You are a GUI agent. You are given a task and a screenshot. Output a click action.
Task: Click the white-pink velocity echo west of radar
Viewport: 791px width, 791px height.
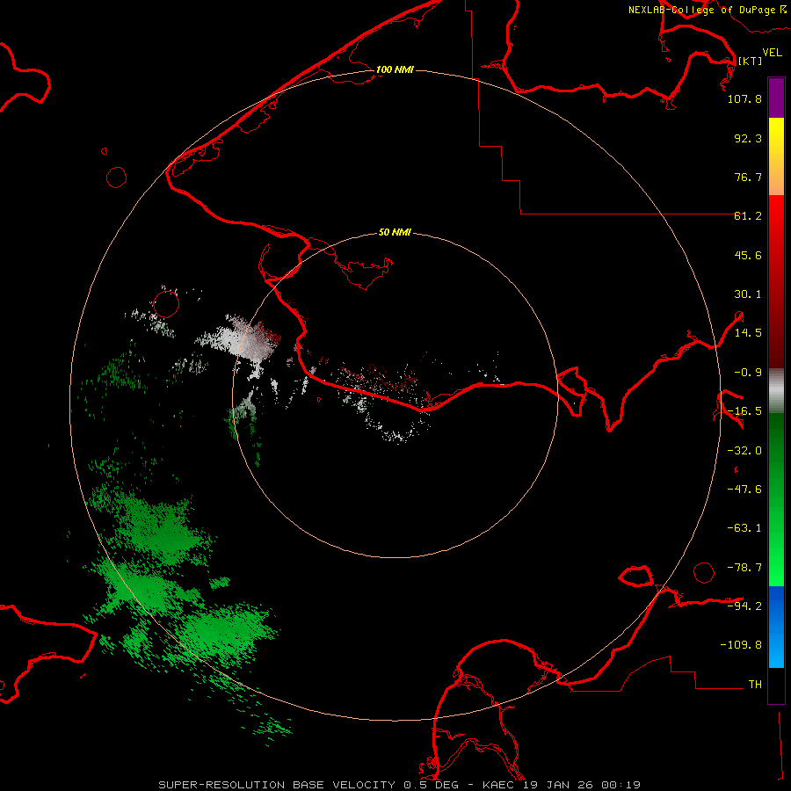(243, 338)
